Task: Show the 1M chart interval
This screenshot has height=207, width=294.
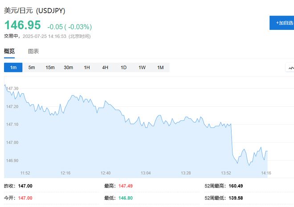Action: point(160,67)
